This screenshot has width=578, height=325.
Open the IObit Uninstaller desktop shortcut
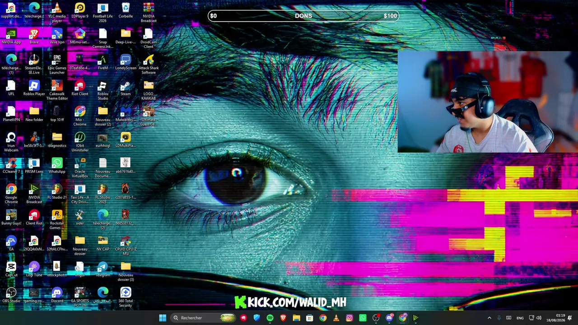coord(80,142)
